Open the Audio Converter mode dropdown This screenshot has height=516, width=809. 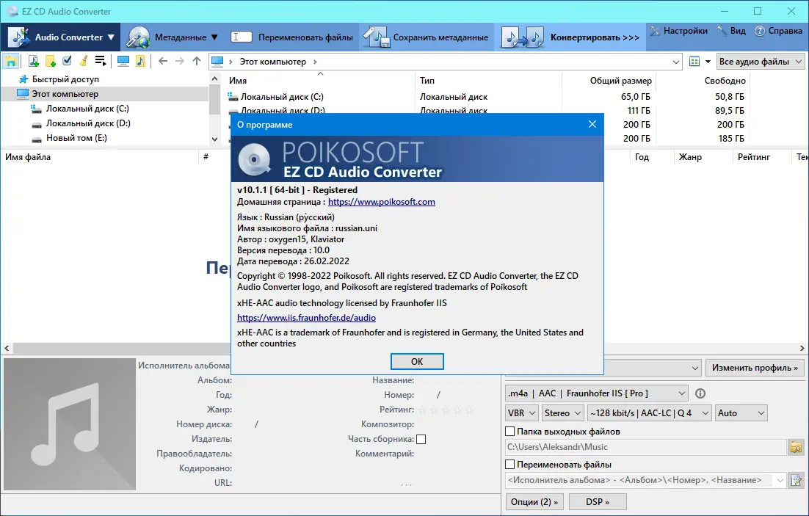coord(111,37)
